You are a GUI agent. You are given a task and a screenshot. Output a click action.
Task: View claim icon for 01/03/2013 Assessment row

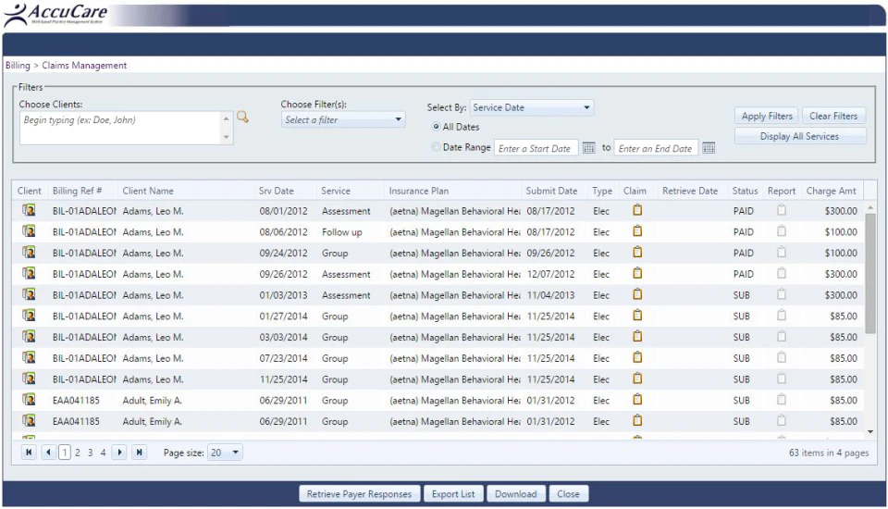tap(637, 294)
